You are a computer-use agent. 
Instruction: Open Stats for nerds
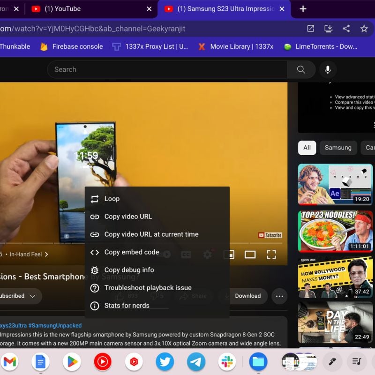157,306
